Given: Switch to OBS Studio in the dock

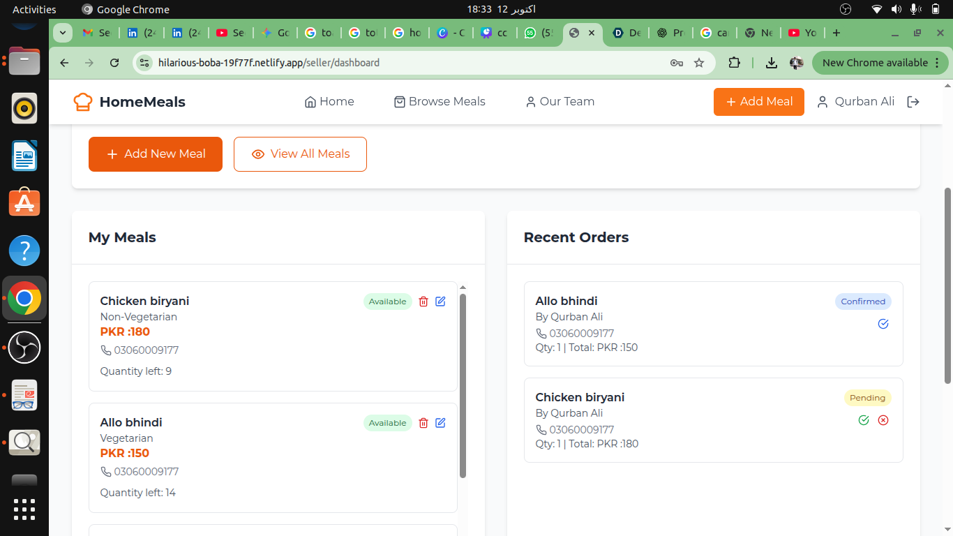Looking at the screenshot, I should coord(24,347).
